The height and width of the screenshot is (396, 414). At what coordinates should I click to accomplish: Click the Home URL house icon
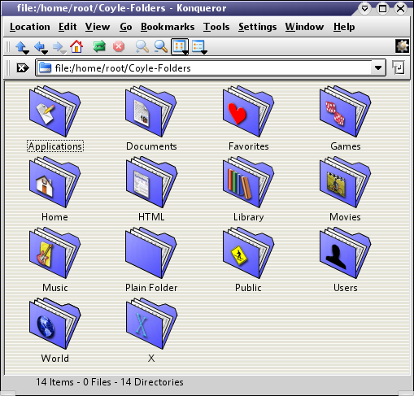[x=76, y=46]
